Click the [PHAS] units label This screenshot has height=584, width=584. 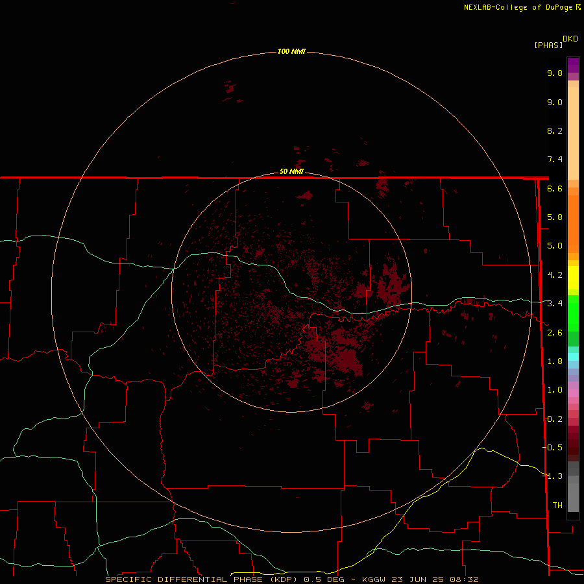[x=548, y=45]
